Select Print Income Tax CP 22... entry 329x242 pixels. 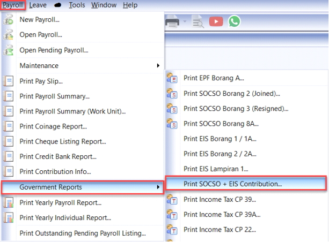pos(220,230)
